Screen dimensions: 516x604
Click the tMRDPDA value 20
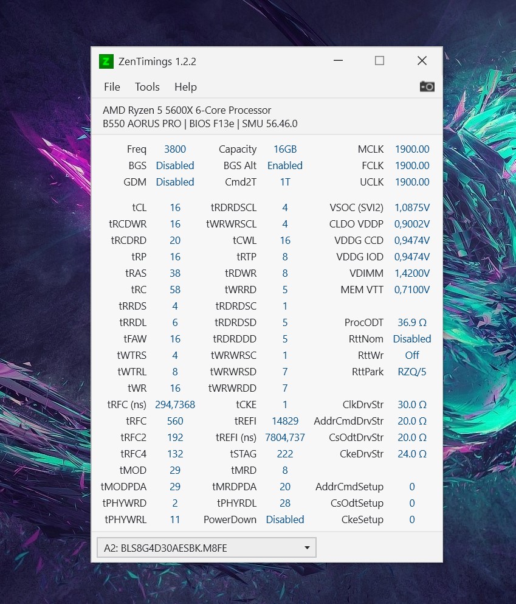tap(285, 487)
